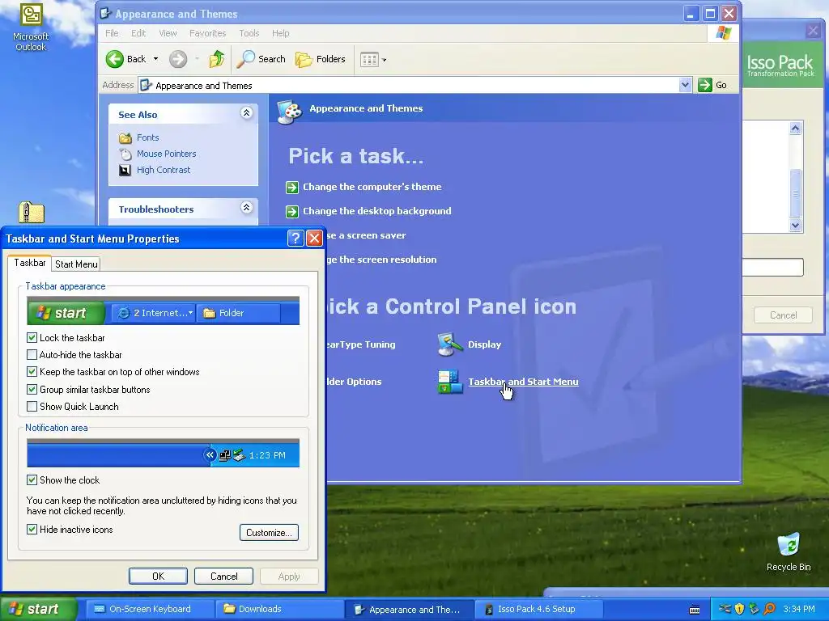
Task: Expand the Address bar dropdown
Action: [685, 85]
